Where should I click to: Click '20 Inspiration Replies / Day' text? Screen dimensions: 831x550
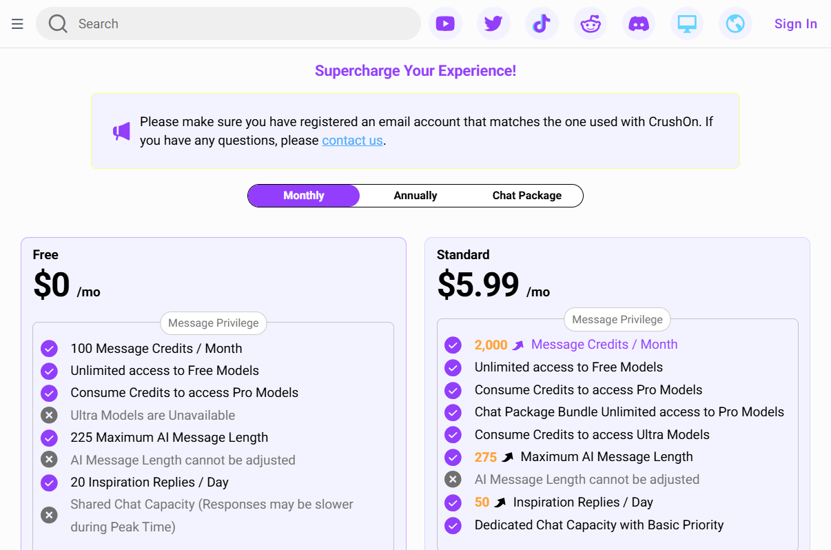(150, 482)
